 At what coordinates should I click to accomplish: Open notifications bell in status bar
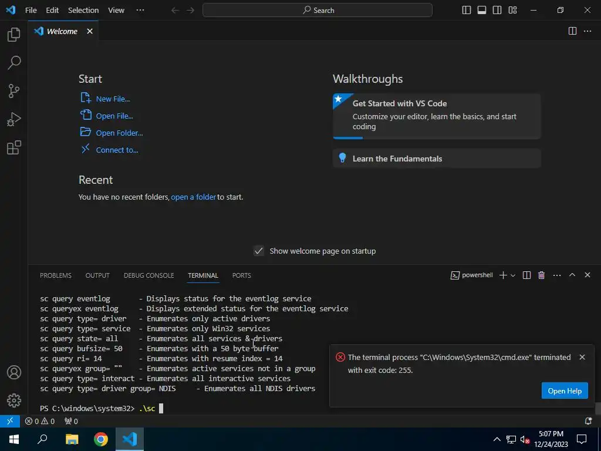pos(588,421)
